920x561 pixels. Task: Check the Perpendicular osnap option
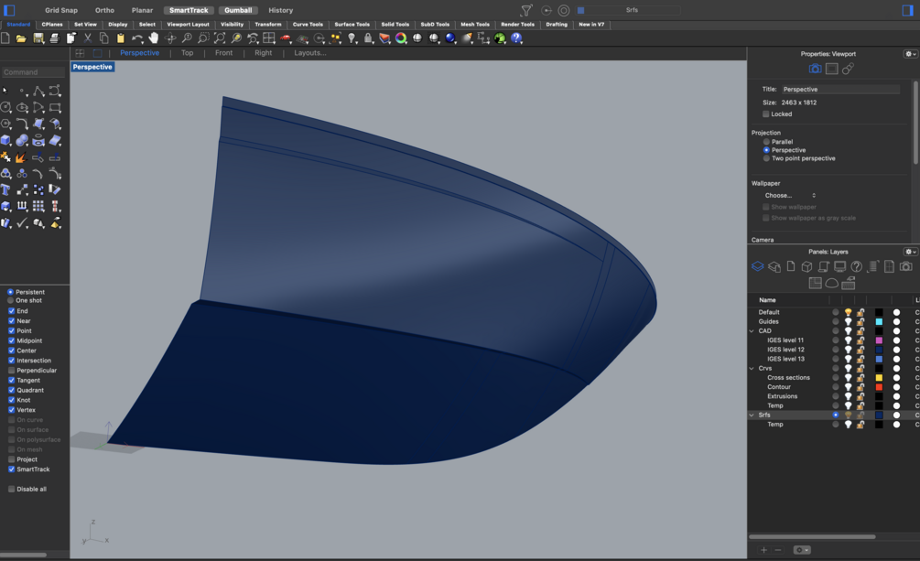10,370
